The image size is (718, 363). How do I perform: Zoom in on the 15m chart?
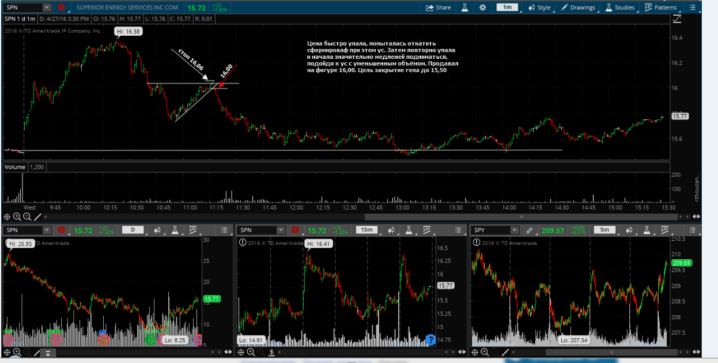point(251,352)
